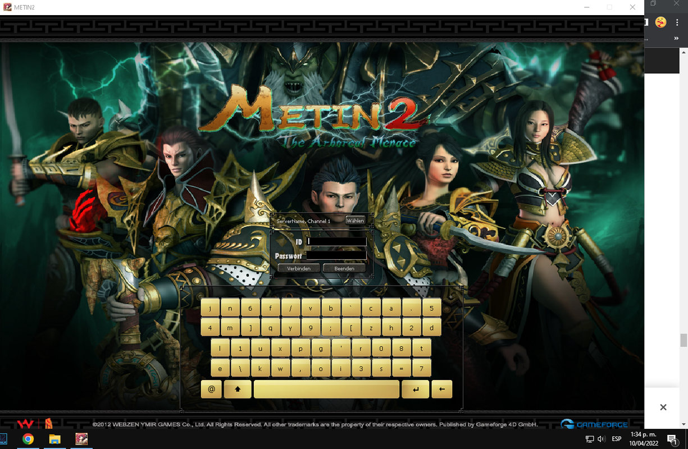
Task: Open the volume control in system tray
Action: pyautogui.click(x=602, y=439)
